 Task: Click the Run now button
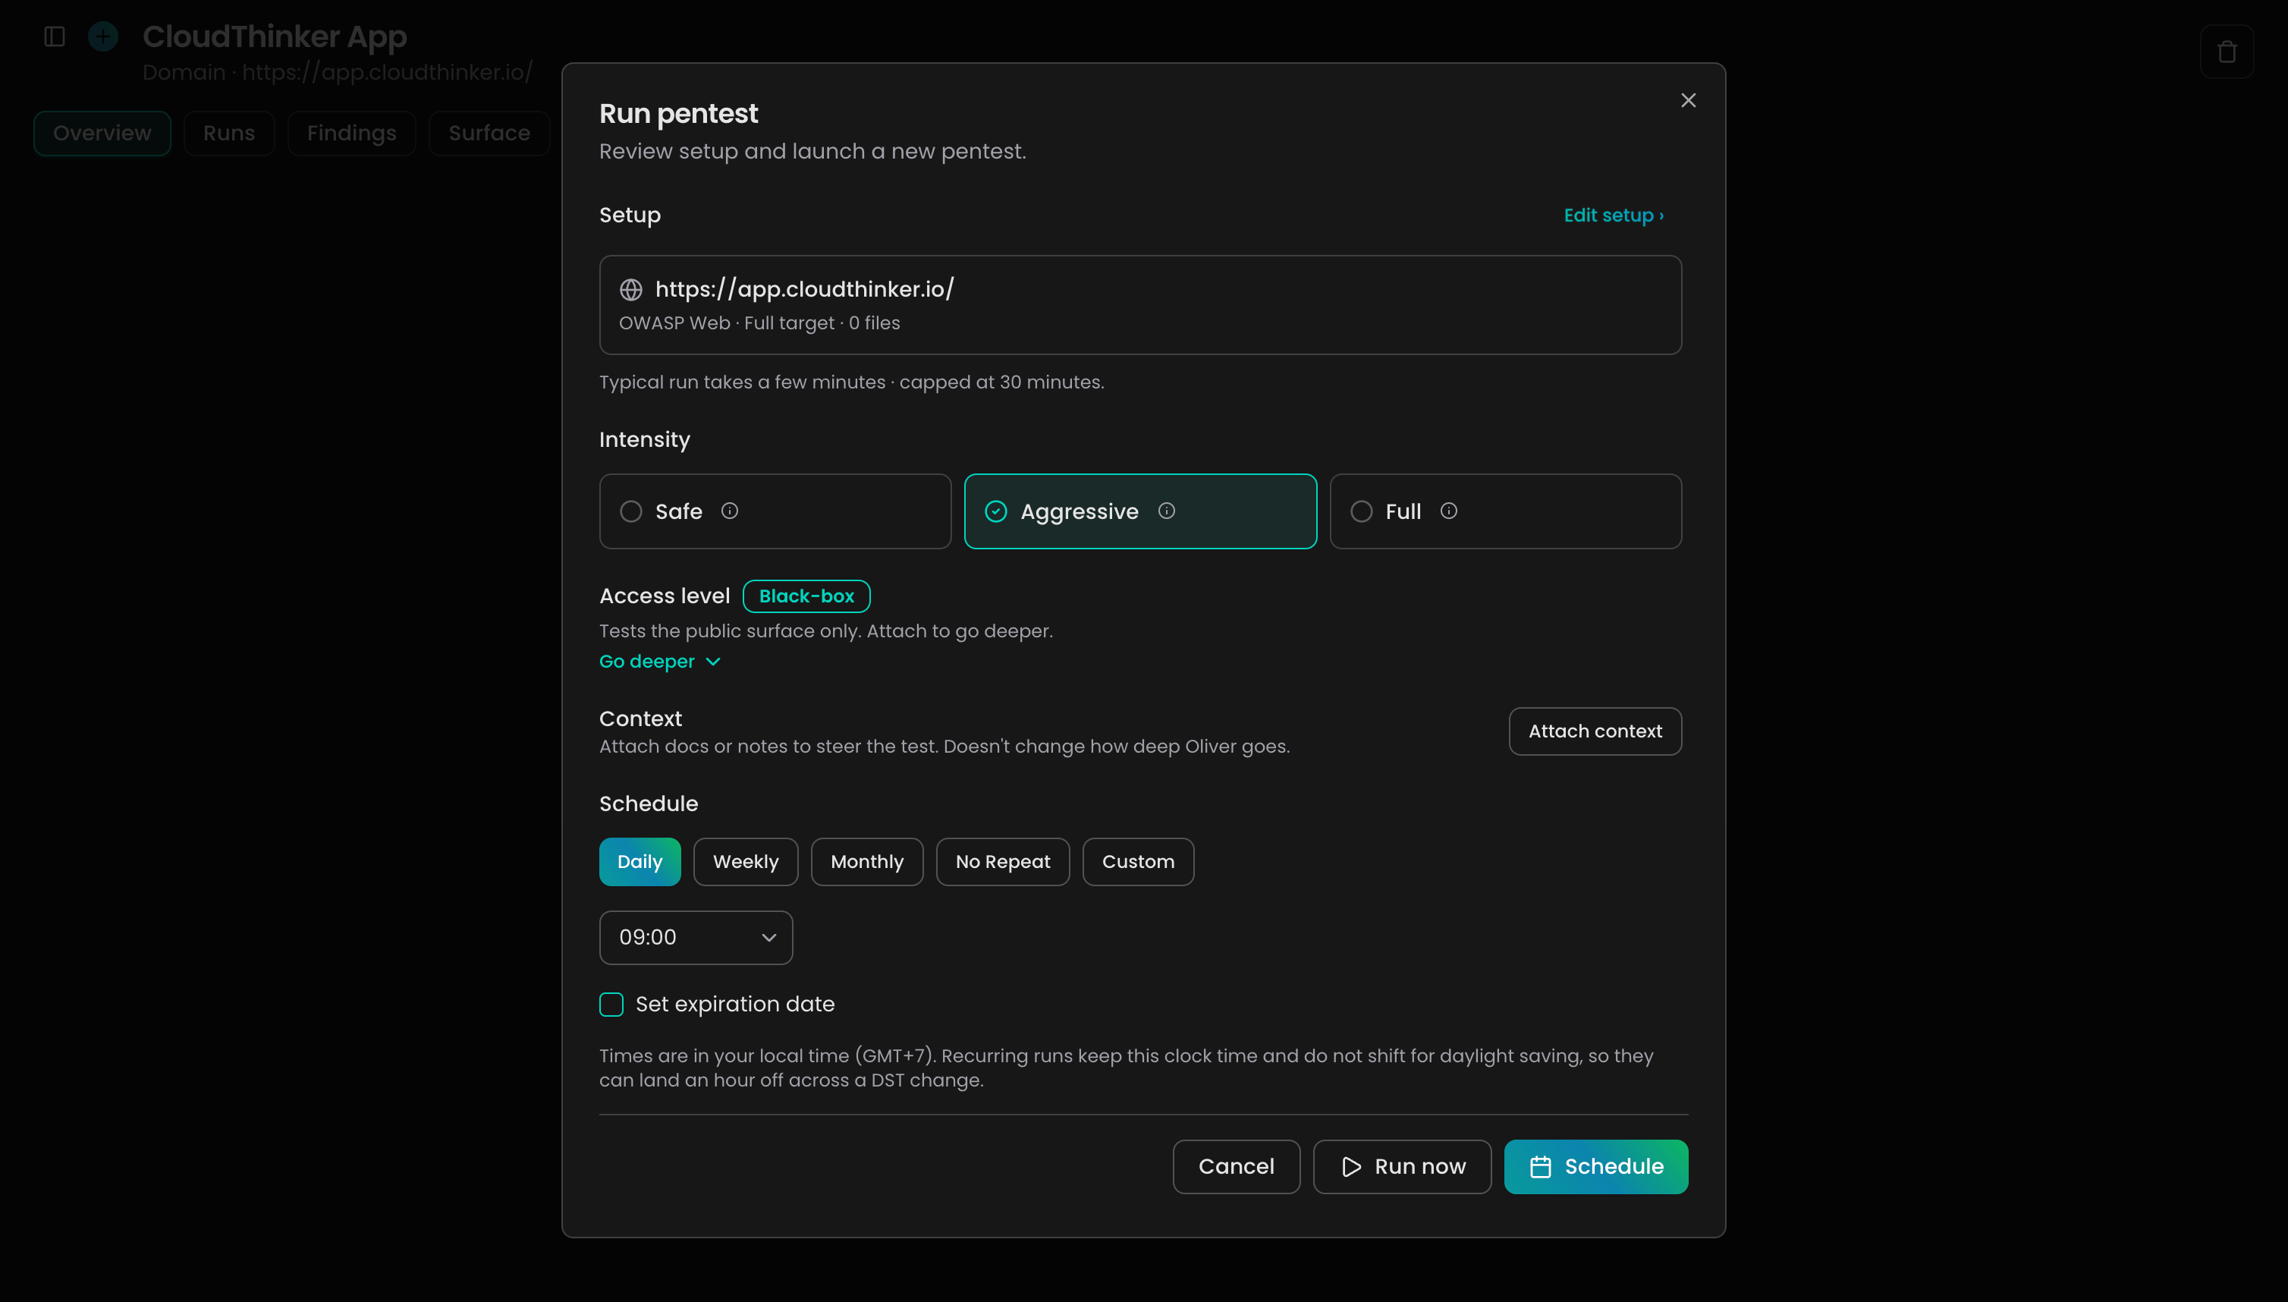click(1402, 1167)
